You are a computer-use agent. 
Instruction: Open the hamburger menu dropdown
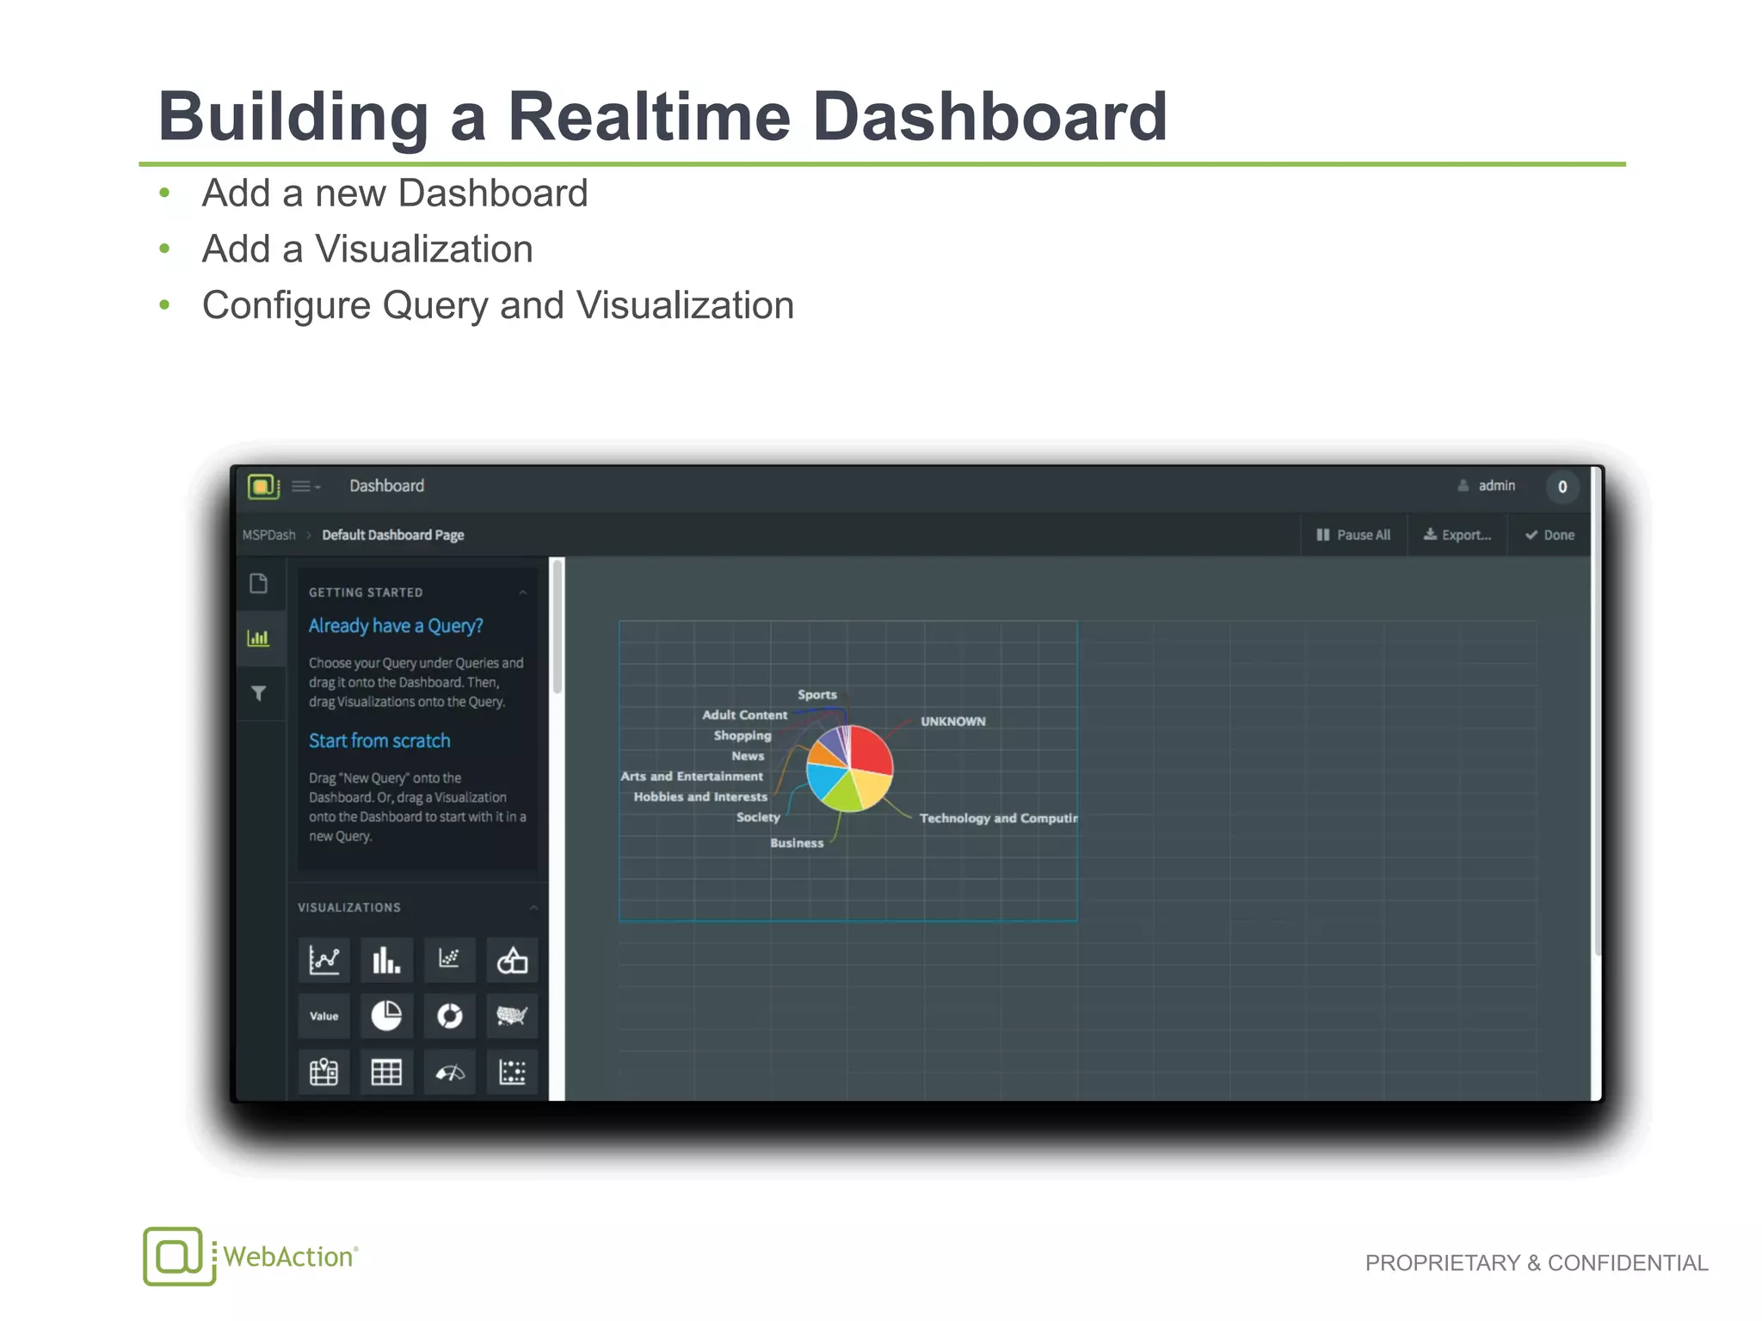point(305,487)
